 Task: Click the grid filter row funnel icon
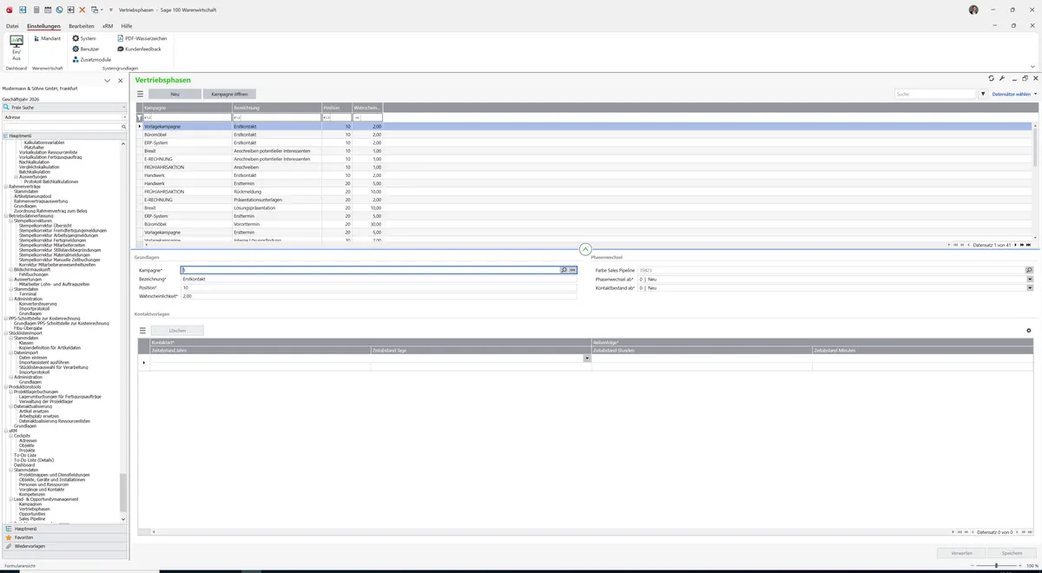pos(140,117)
